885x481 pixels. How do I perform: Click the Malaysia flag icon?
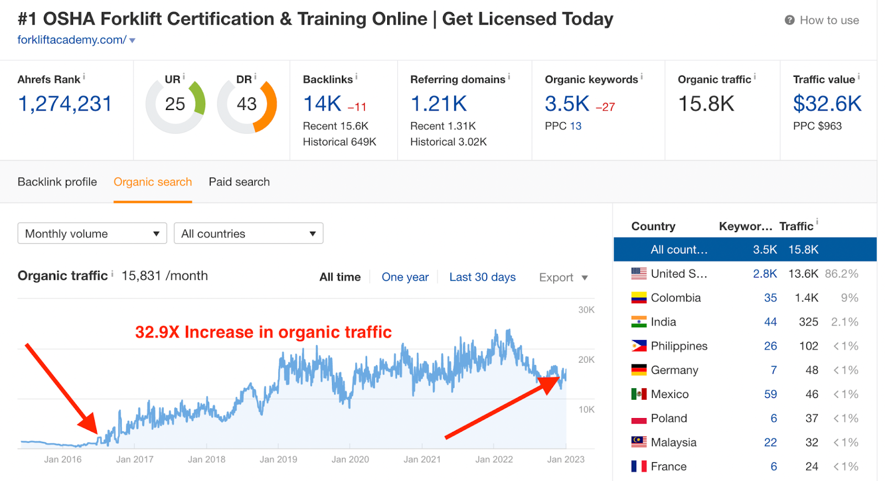(x=639, y=442)
